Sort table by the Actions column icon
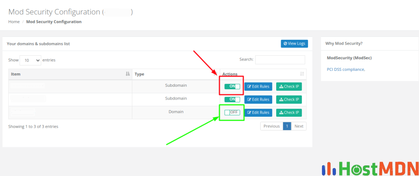The height and width of the screenshot is (176, 419). [302, 74]
